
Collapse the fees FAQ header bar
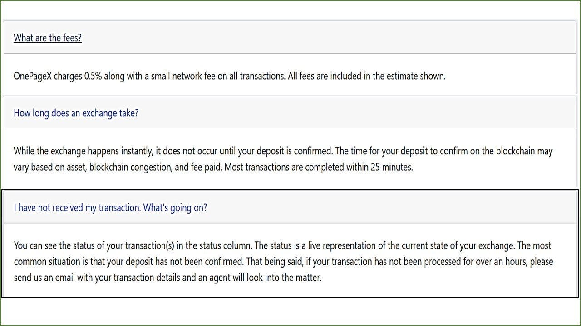coord(290,38)
